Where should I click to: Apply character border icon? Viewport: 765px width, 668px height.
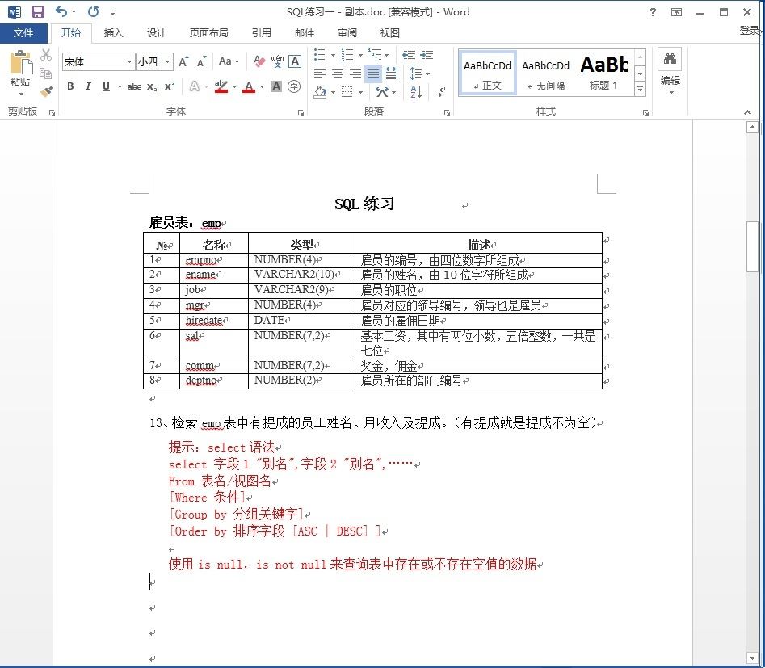(x=295, y=61)
